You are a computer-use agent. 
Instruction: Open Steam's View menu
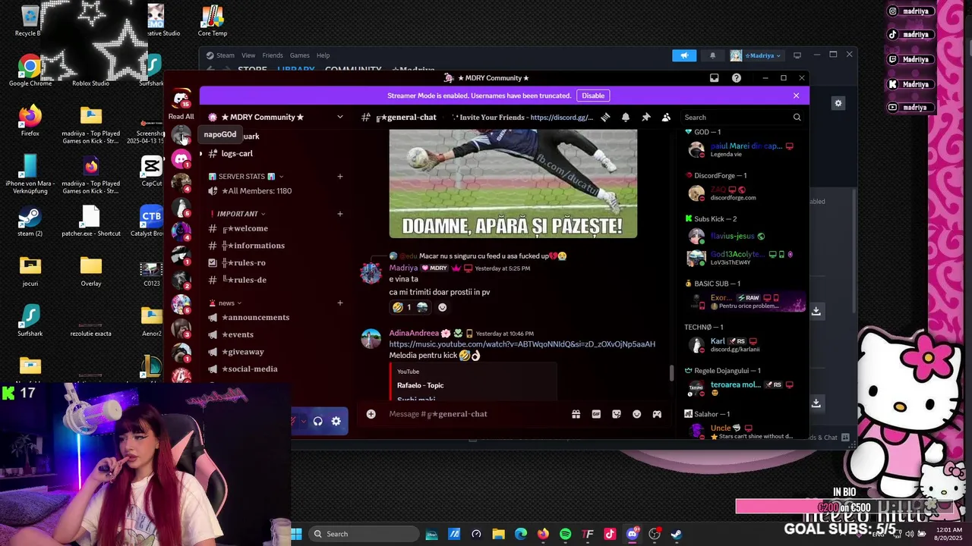point(248,55)
